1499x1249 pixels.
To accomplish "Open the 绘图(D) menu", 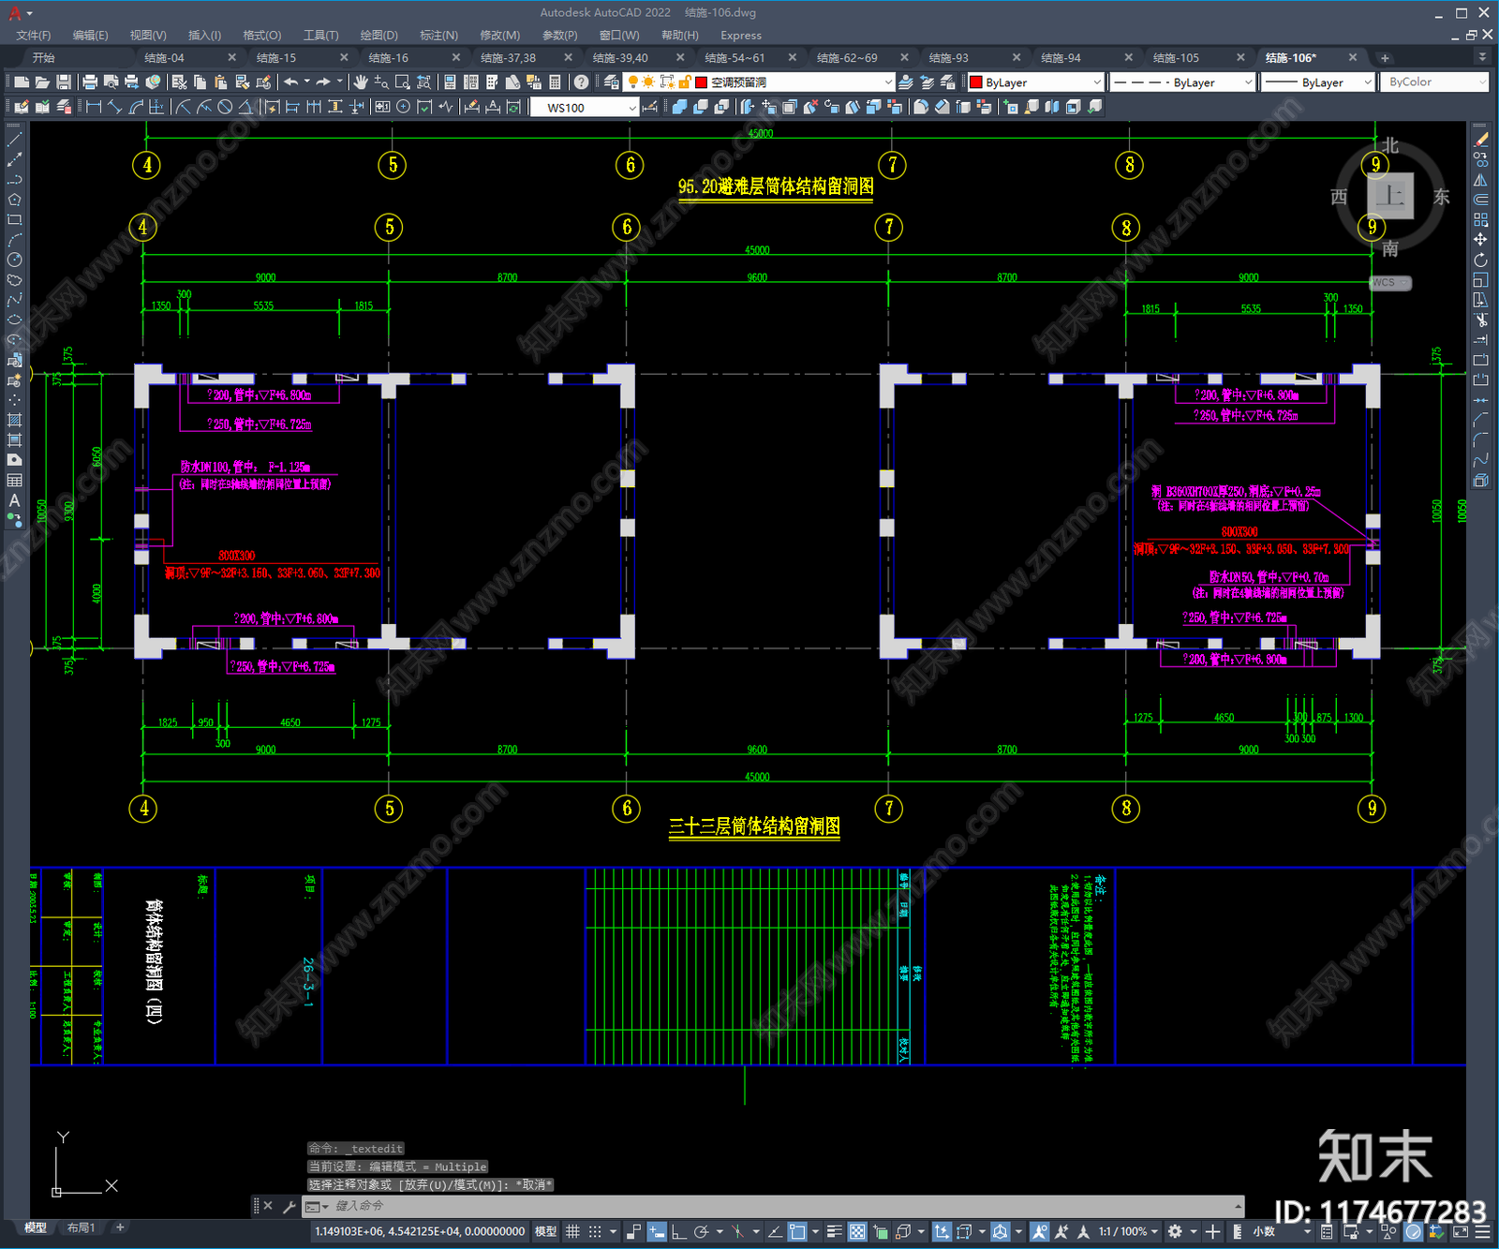I will pos(378,35).
